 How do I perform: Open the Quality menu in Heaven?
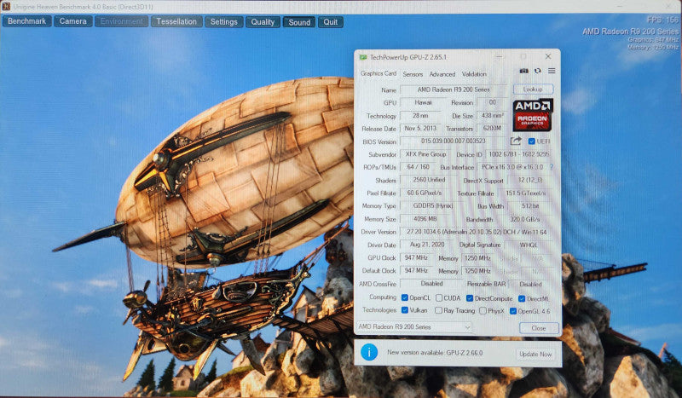[263, 22]
